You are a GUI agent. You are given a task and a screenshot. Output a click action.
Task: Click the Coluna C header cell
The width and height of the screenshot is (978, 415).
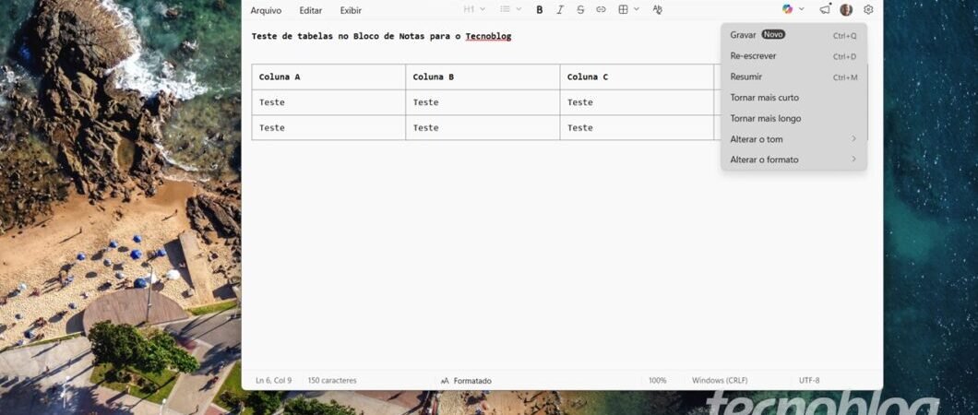pyautogui.click(x=637, y=77)
